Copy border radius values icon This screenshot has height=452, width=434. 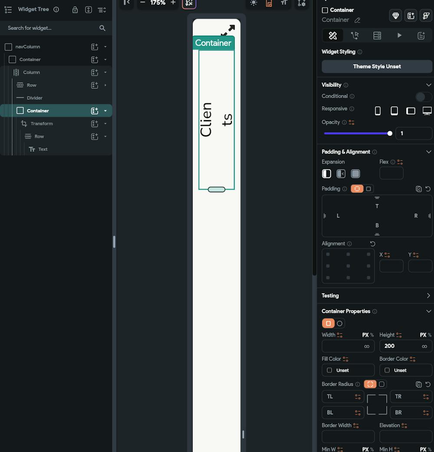(x=419, y=384)
